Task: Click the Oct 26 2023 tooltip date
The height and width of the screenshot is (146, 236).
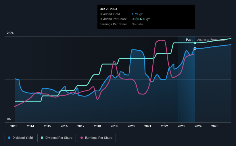Action: pyautogui.click(x=108, y=9)
